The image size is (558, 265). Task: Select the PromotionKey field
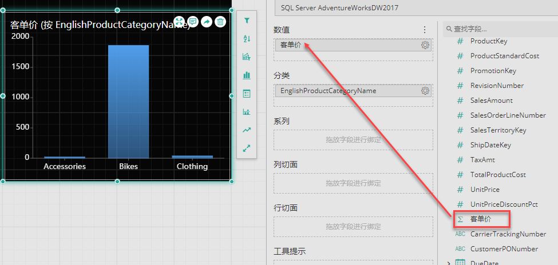click(493, 71)
